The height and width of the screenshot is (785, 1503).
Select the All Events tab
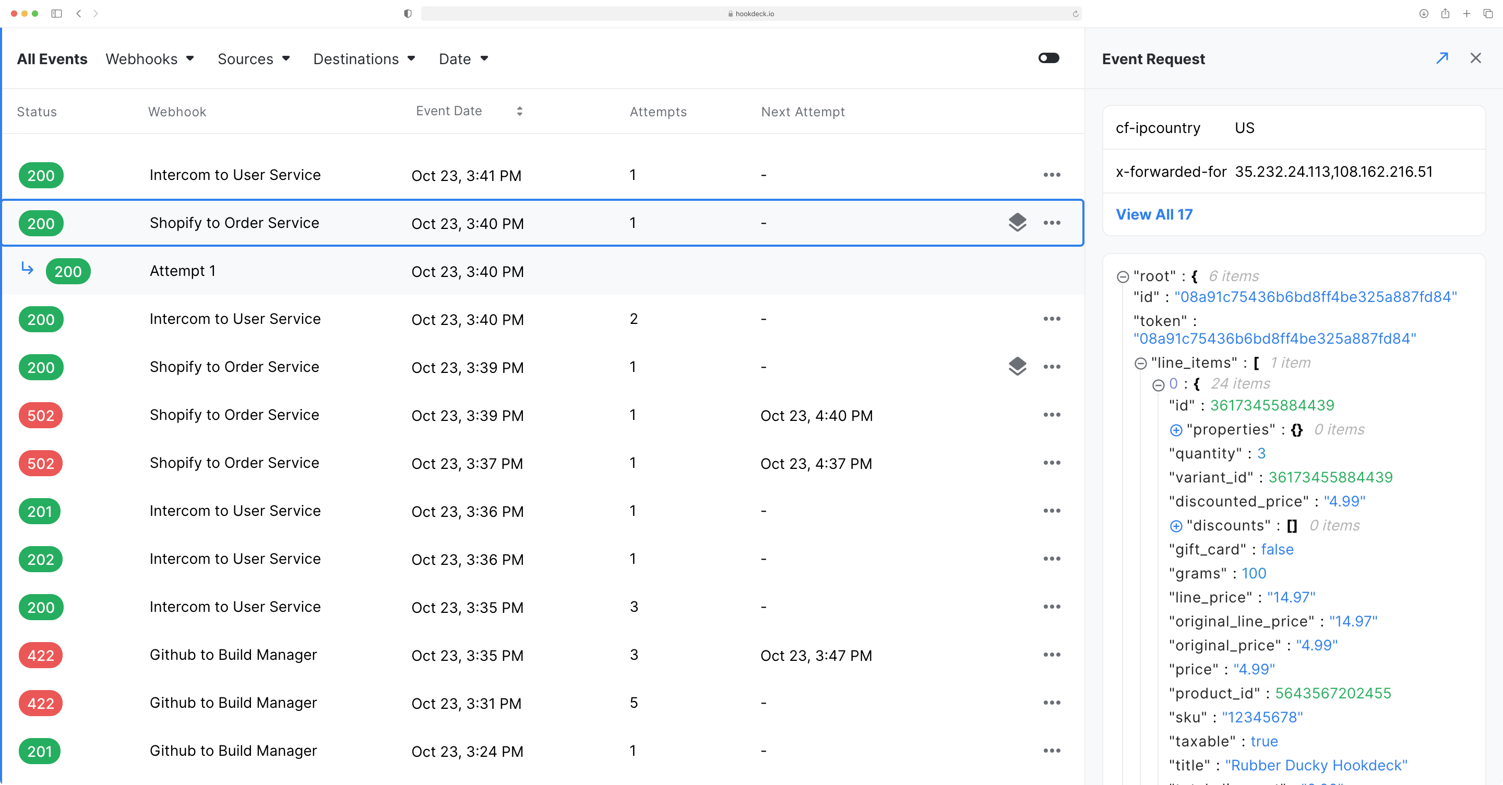[52, 59]
